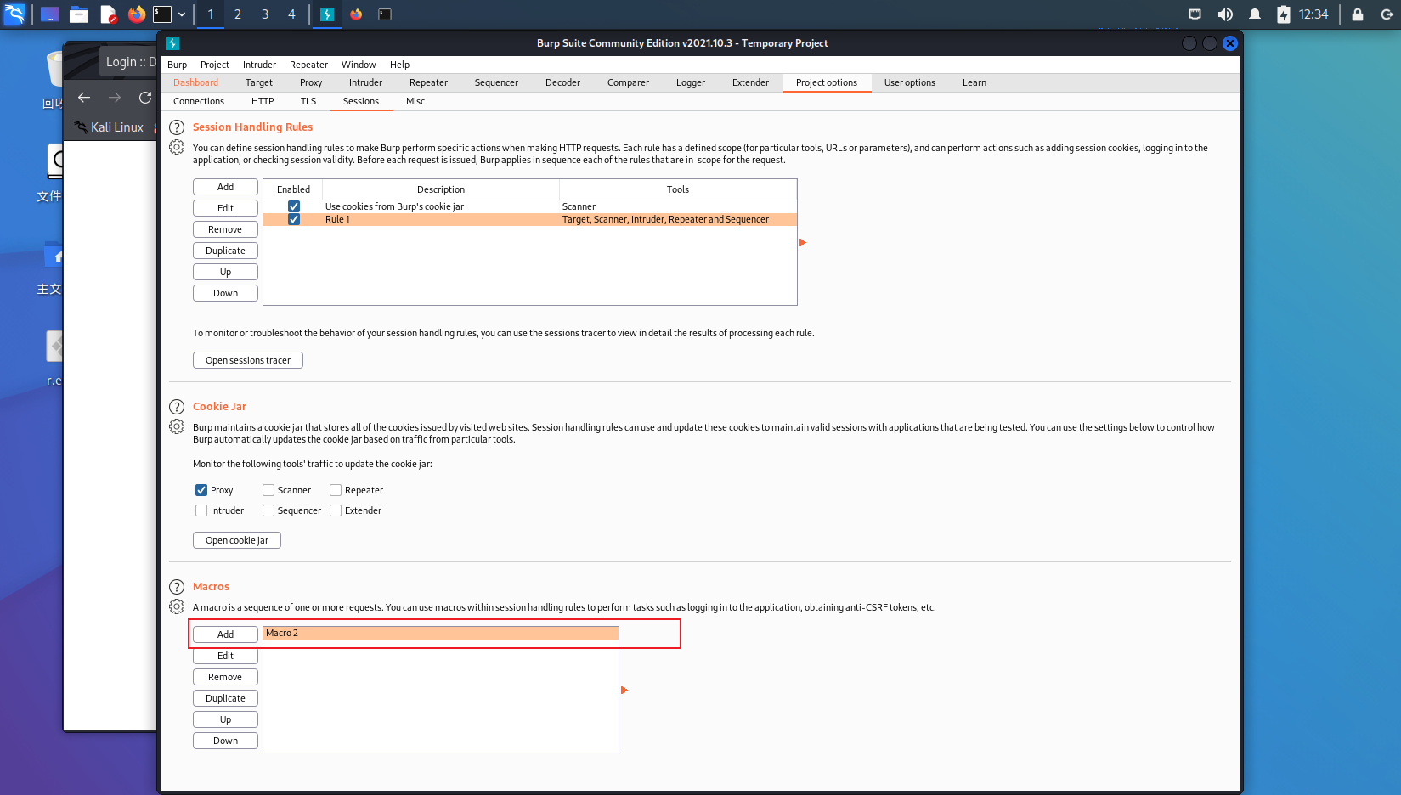Viewport: 1401px width, 795px height.
Task: Switch to the Proxy tab
Action: 311,82
